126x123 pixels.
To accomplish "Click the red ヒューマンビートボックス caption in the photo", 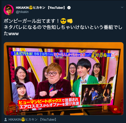I will [49, 103].
